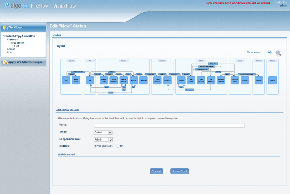Open Statuses in workflow tree
290x194 pixels.
pos(12,40)
